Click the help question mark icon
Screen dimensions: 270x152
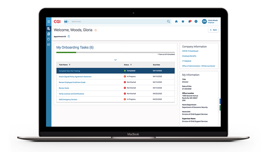coord(196,22)
